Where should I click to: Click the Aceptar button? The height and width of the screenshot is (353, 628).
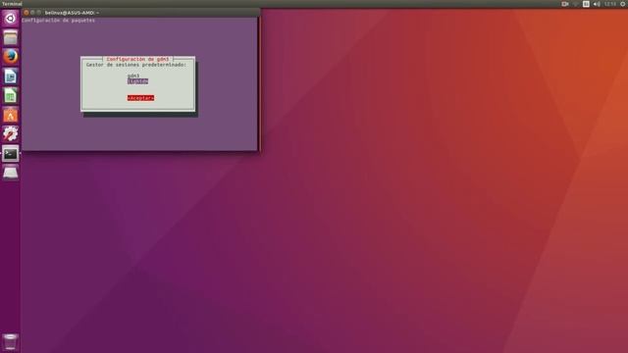pyautogui.click(x=140, y=98)
